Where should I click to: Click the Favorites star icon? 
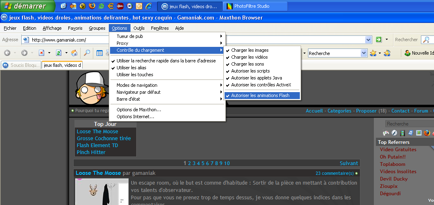coord(373,53)
